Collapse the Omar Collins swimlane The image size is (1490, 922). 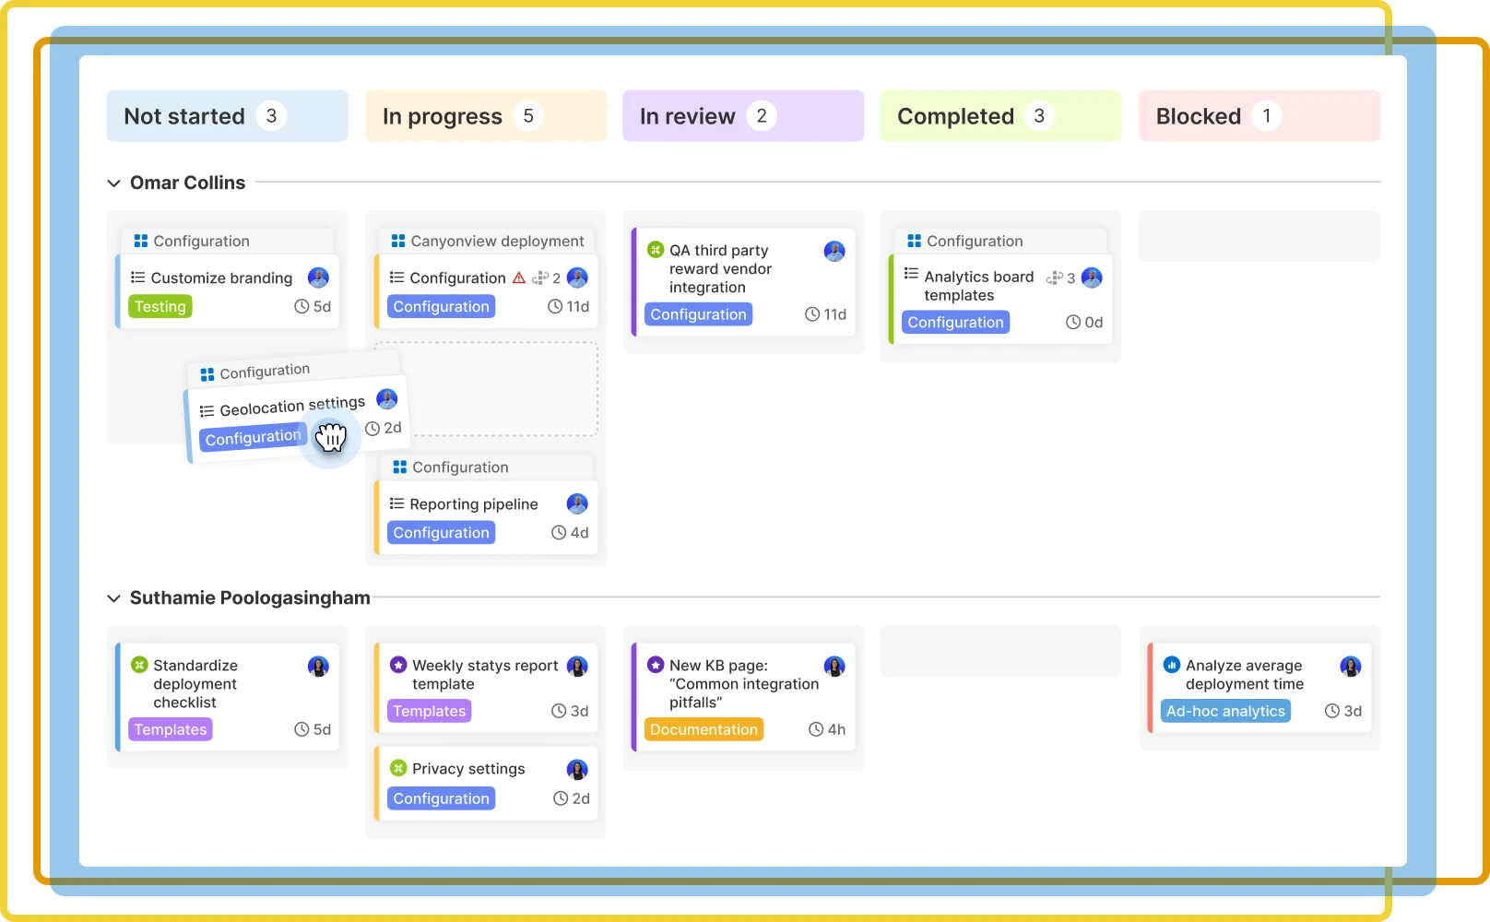(113, 183)
